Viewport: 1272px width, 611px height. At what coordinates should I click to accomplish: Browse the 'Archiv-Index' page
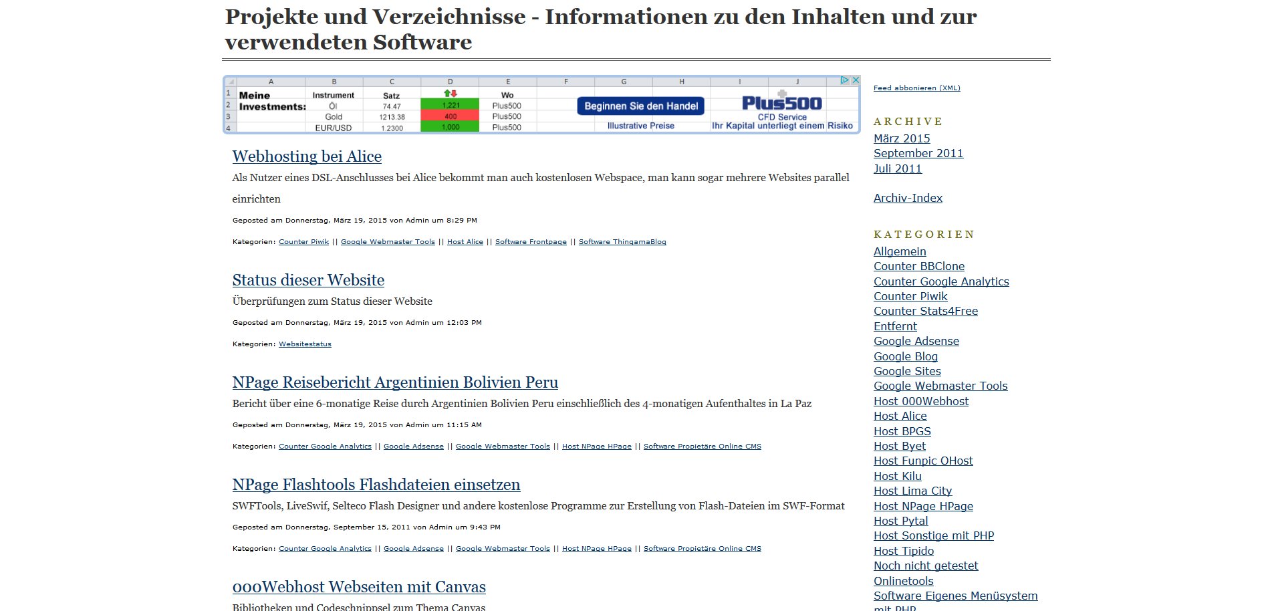tap(908, 198)
